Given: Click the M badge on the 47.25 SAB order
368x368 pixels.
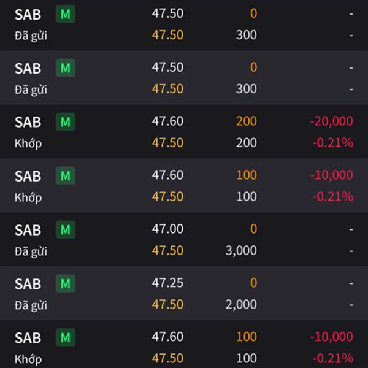Looking at the screenshot, I should coord(66,283).
